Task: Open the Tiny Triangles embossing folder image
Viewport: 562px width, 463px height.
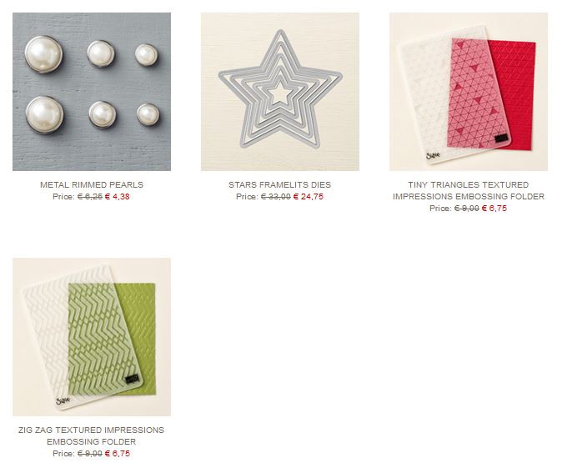Action: coord(469,92)
